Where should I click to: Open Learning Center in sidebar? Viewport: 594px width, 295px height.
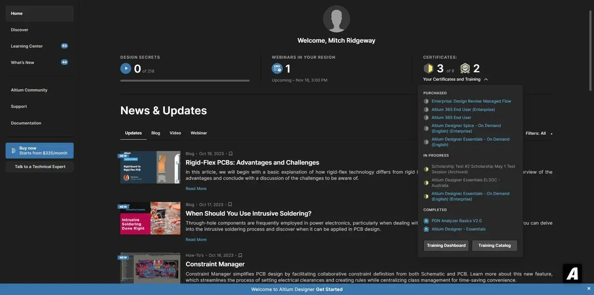[27, 46]
